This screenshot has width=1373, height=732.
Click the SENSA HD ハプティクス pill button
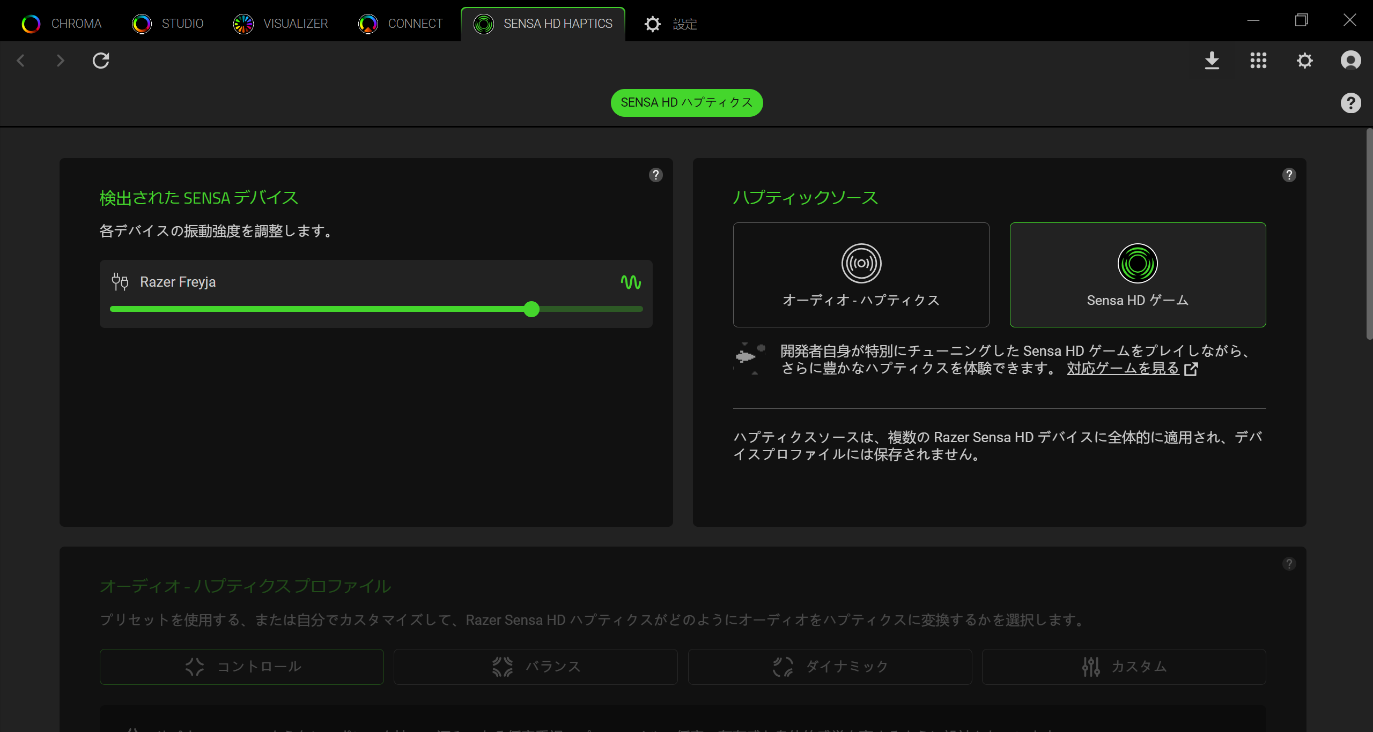click(x=686, y=102)
